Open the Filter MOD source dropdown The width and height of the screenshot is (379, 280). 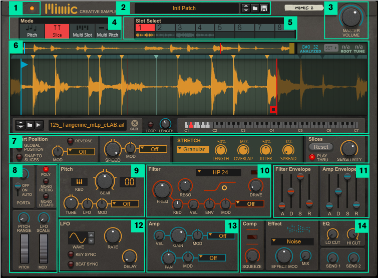pos(249,204)
